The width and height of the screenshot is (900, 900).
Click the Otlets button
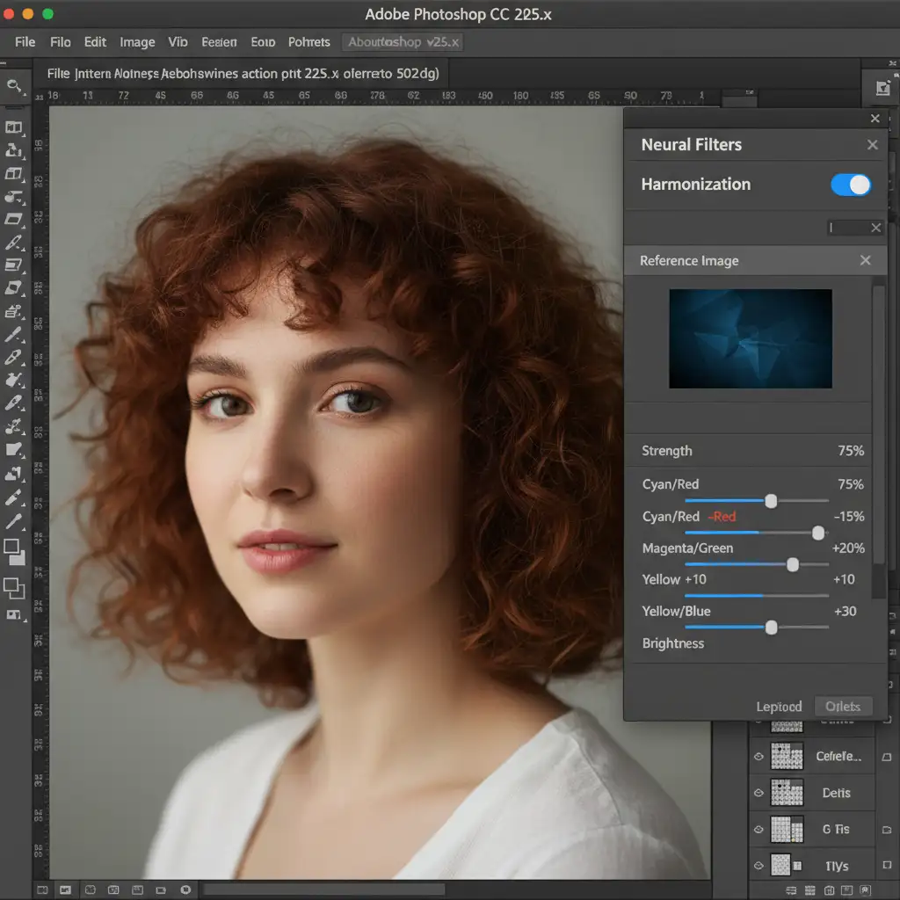tap(843, 707)
